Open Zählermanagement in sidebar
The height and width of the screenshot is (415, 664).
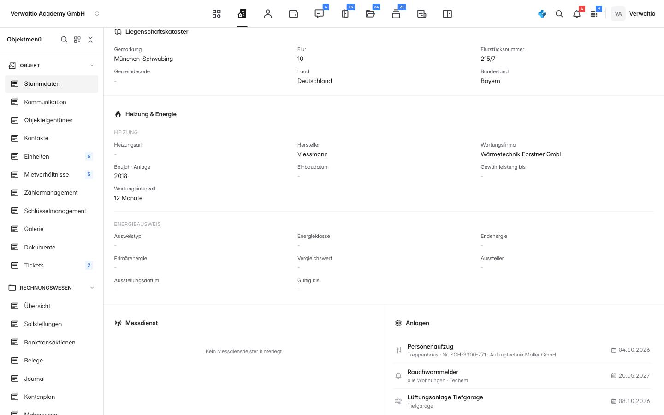[x=52, y=193]
